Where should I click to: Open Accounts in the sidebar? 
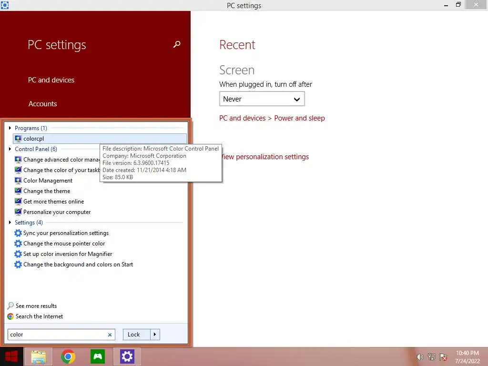coord(42,103)
